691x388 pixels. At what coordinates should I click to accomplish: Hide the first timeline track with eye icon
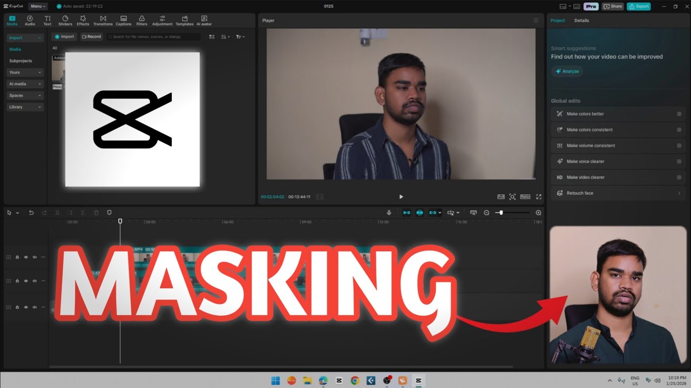point(26,257)
